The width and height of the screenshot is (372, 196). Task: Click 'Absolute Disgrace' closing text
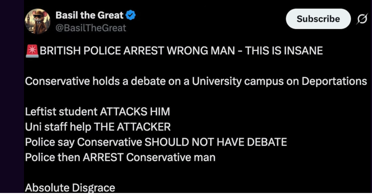(x=70, y=187)
